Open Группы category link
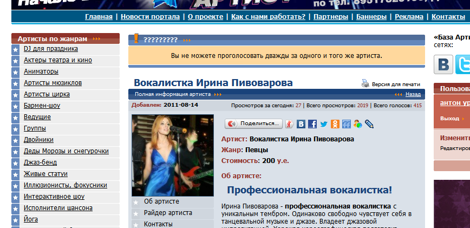Viewport: 470px width, 228px height. 35,128
